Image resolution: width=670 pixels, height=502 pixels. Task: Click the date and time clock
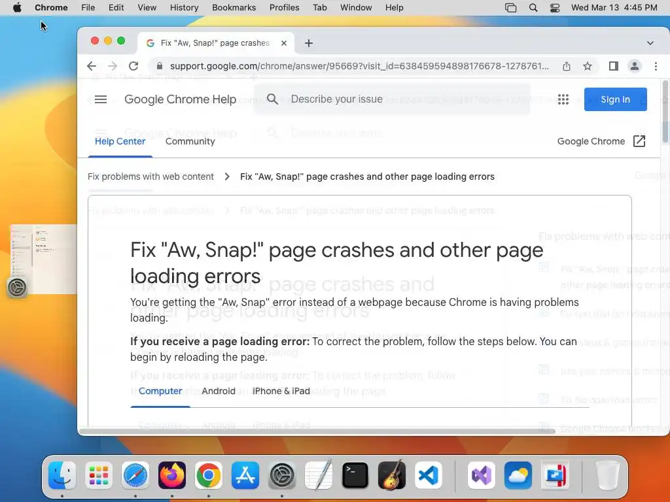(614, 8)
